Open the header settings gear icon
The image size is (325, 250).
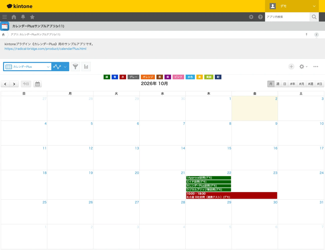251,17
